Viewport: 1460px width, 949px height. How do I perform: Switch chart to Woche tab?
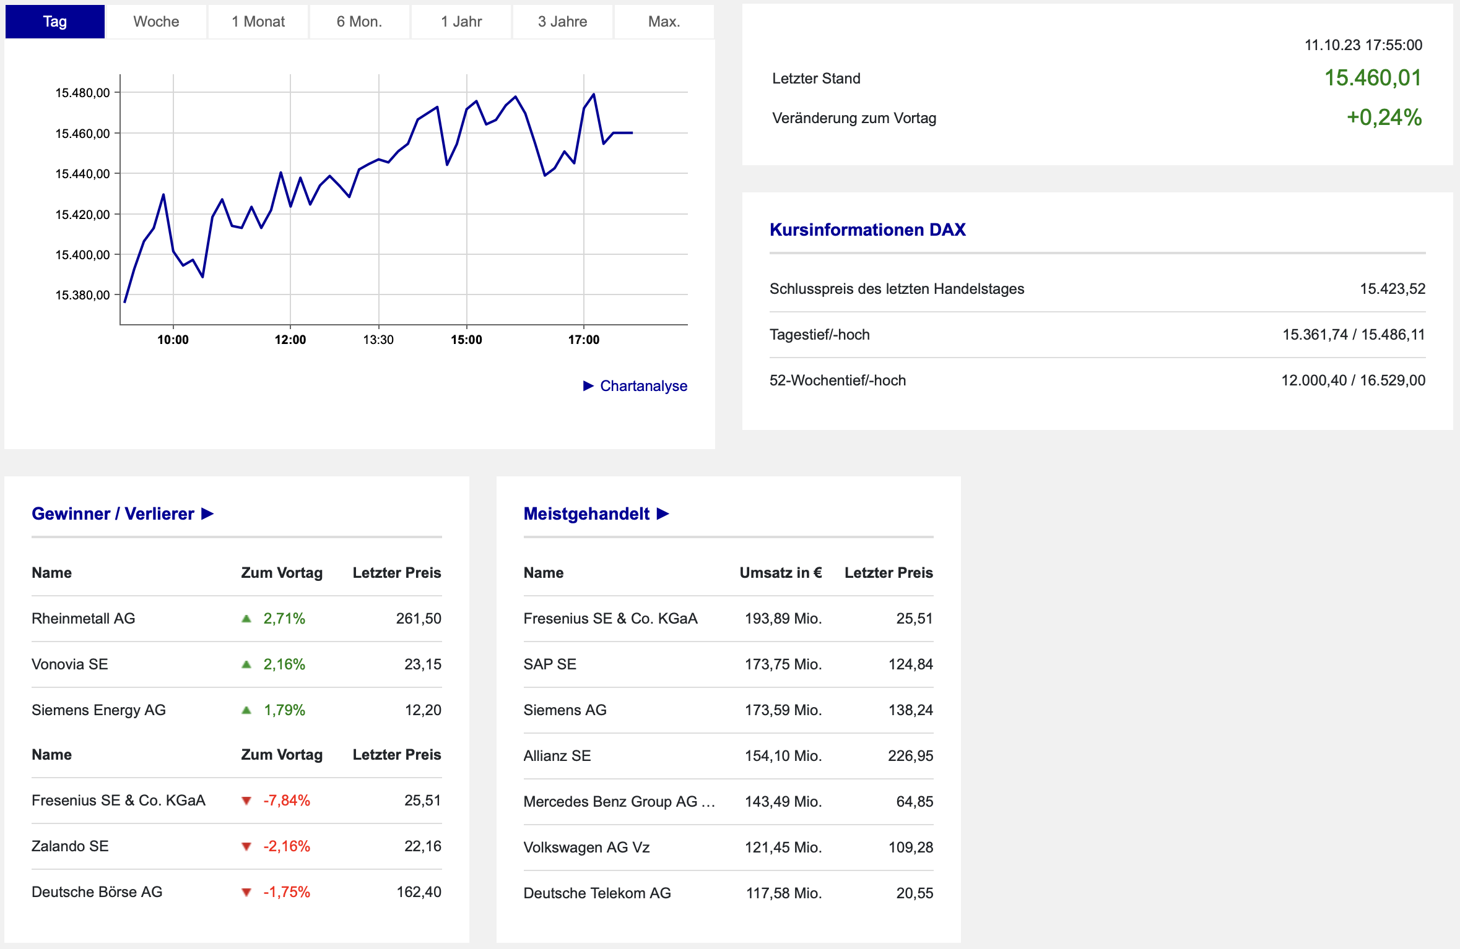(156, 22)
